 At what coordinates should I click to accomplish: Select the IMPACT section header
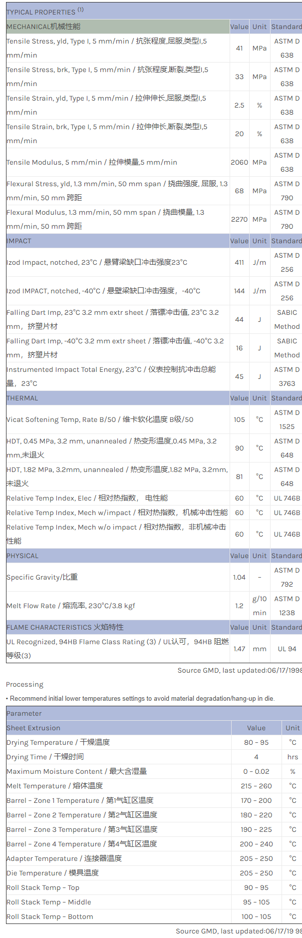[x=19, y=241]
